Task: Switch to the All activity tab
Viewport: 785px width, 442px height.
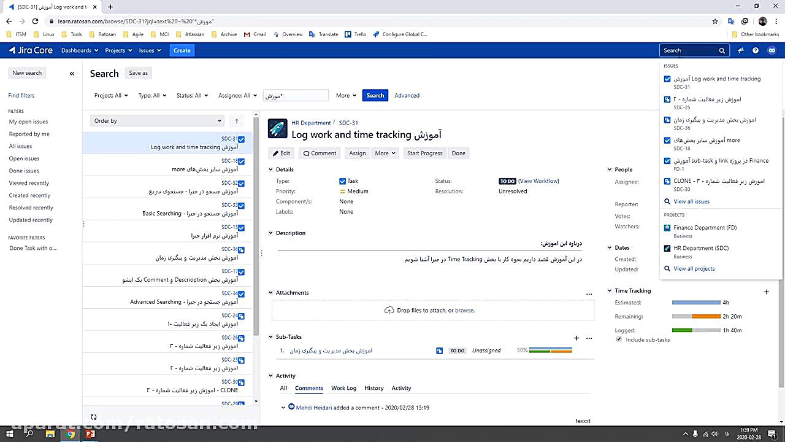Action: coord(283,388)
